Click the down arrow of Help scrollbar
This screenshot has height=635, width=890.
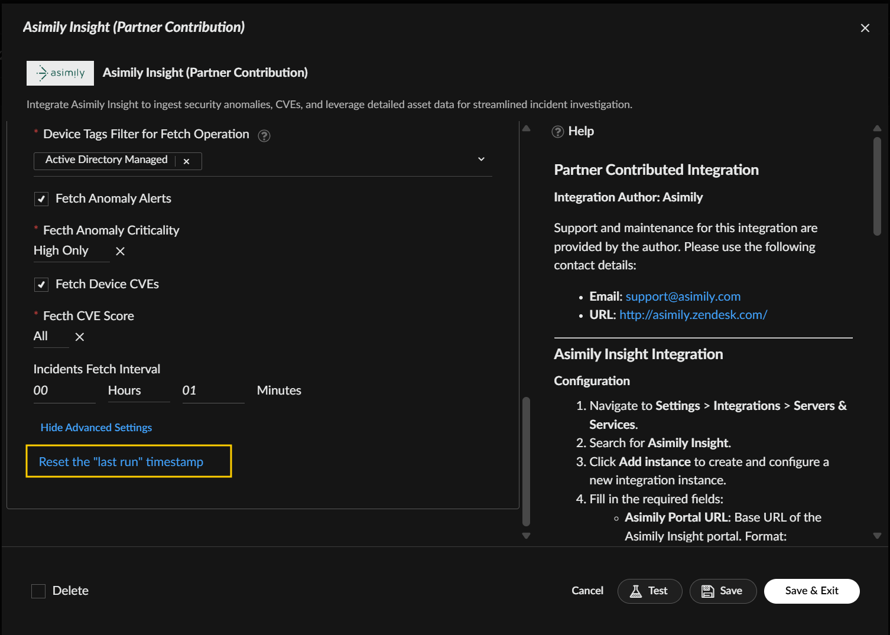(x=877, y=536)
